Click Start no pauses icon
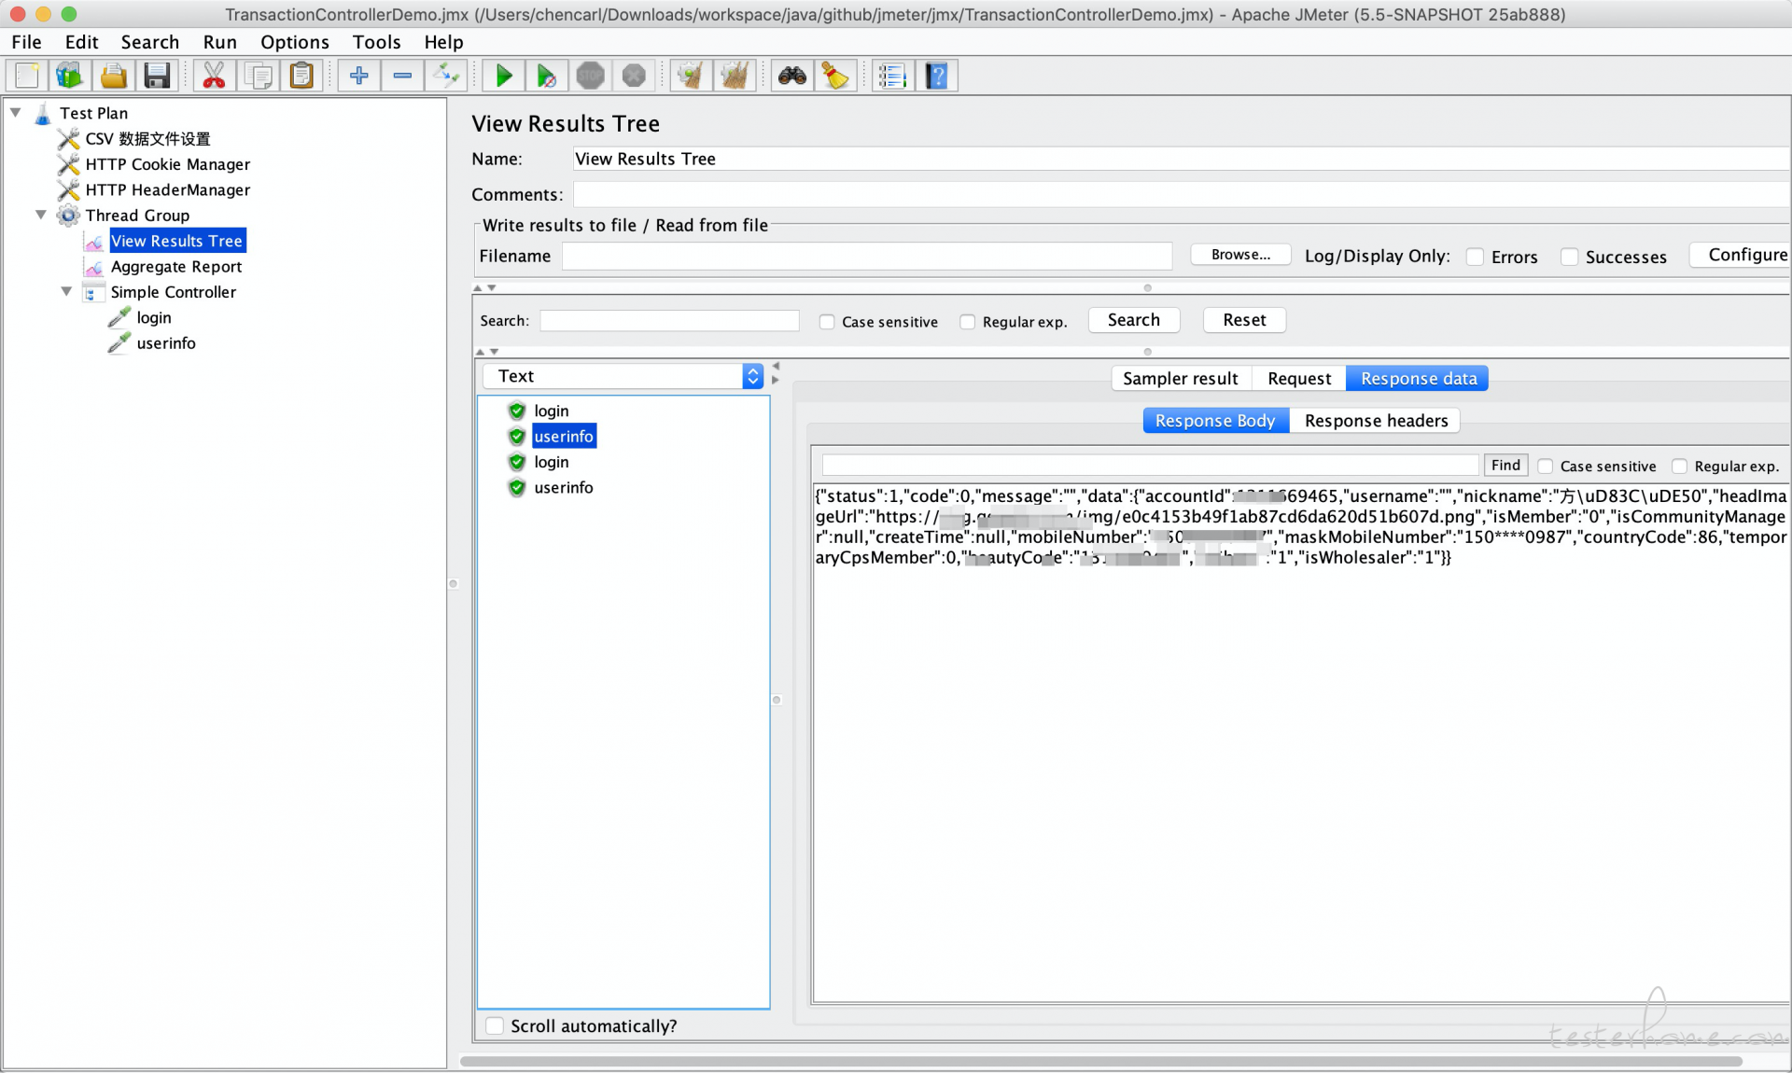1792x1073 pixels. click(x=547, y=76)
